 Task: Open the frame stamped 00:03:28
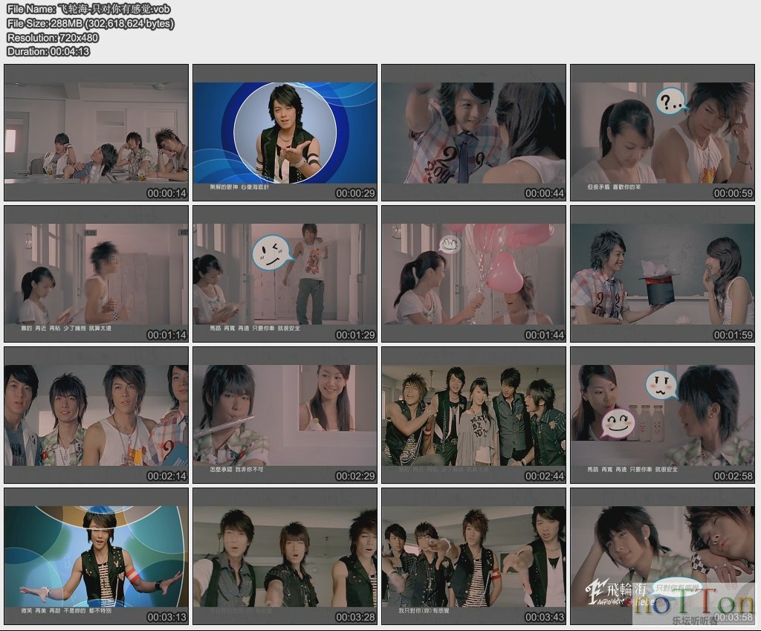pos(285,556)
